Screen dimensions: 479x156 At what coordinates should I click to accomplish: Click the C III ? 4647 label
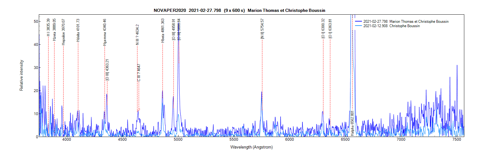[x=139, y=73]
